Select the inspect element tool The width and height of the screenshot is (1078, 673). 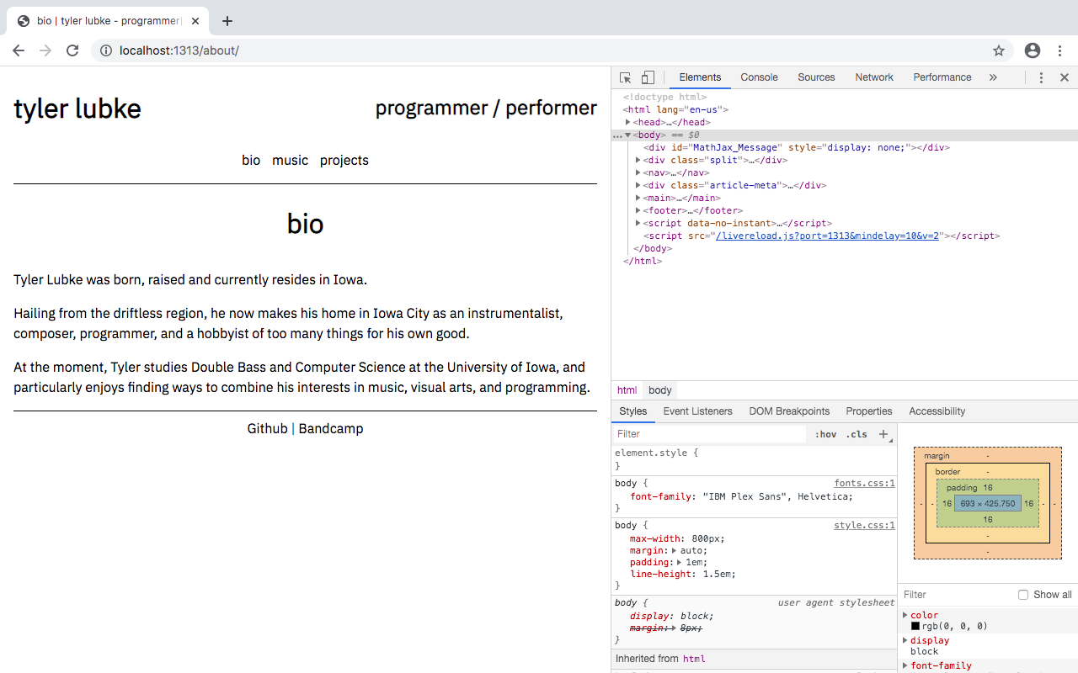pyautogui.click(x=624, y=77)
